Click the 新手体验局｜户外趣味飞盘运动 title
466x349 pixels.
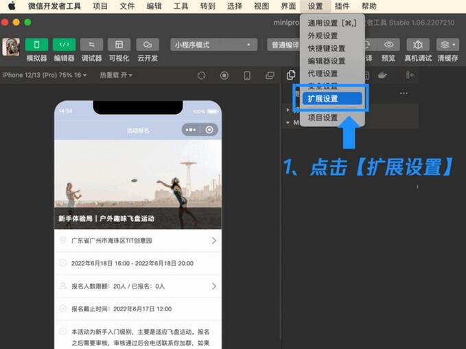coord(106,218)
